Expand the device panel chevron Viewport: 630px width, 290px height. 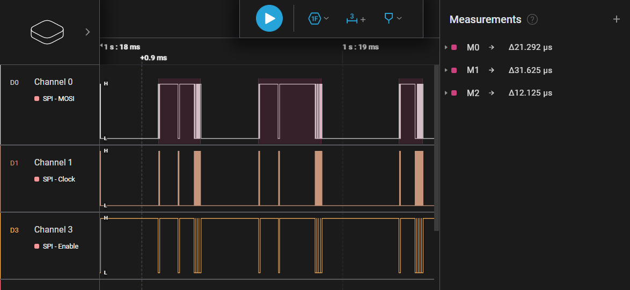[x=87, y=32]
